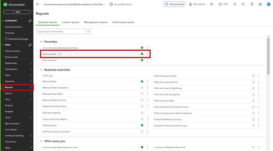Open more options for Profit and Loss Detail
This screenshot has height=151, width=273.
[259, 101]
